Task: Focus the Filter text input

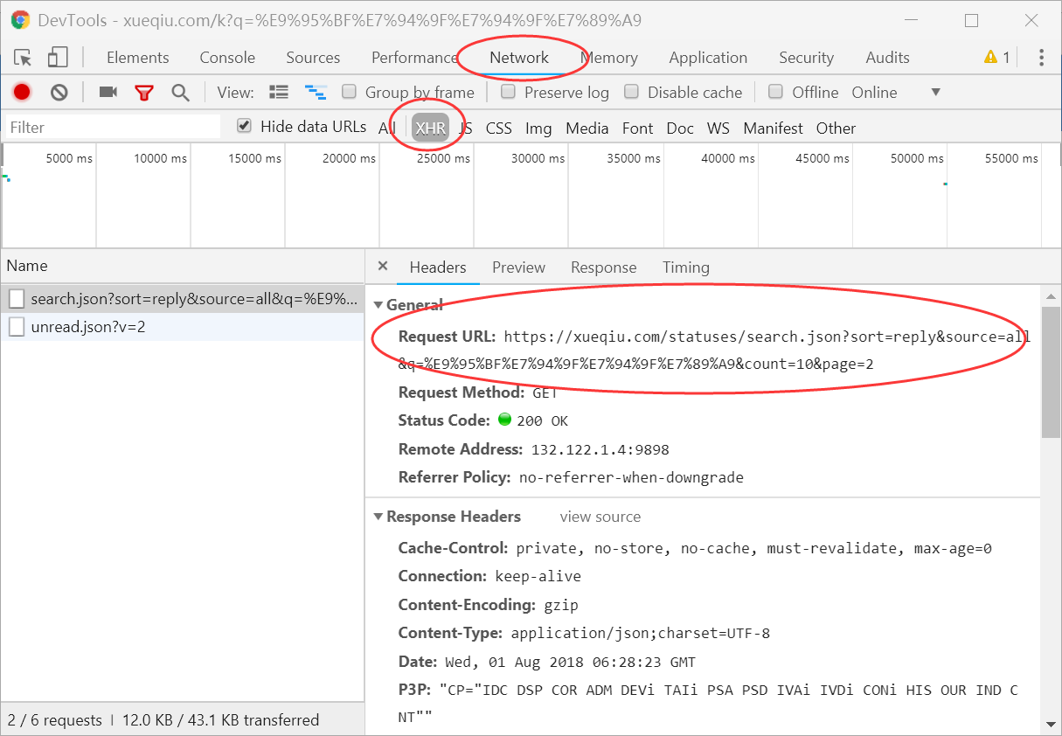Action: pos(114,127)
